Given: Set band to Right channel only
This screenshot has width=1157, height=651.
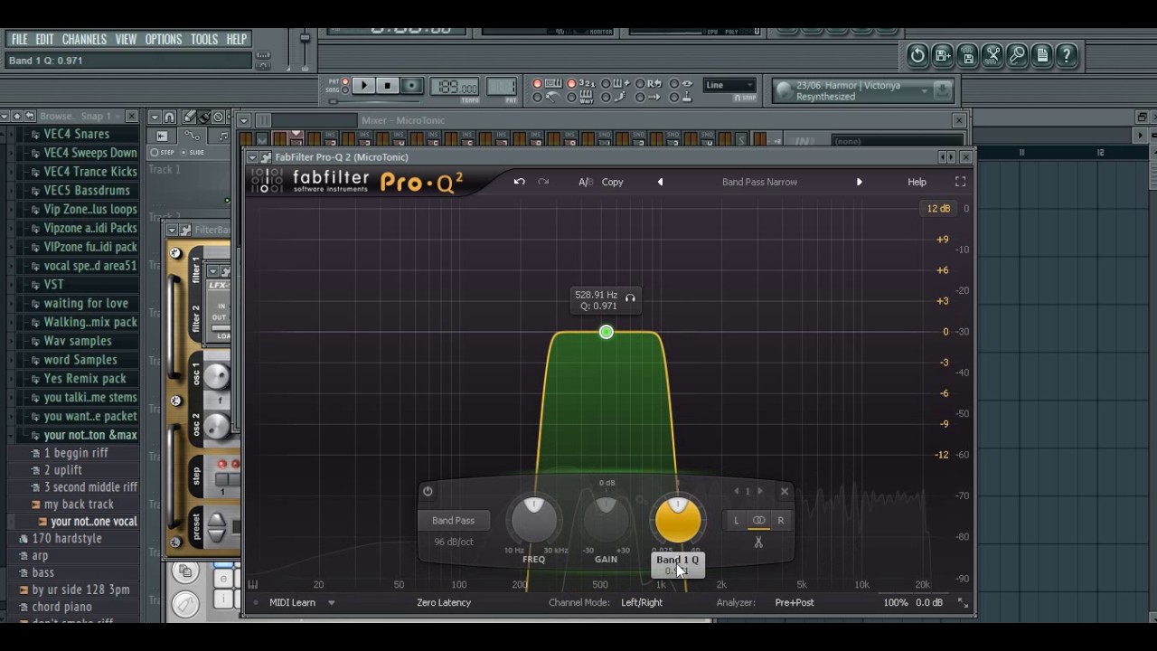Looking at the screenshot, I should (781, 521).
